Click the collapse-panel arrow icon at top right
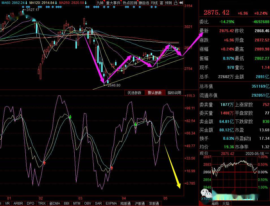The width and height of the screenshot is (270, 206). pyautogui.click(x=181, y=3)
